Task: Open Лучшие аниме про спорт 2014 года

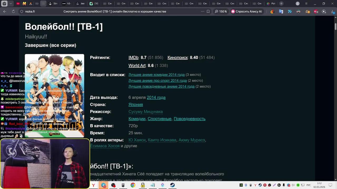Action: 157,81
